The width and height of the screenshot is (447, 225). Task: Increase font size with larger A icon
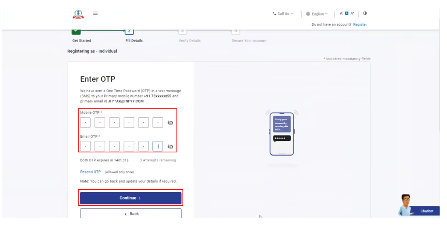(352, 14)
